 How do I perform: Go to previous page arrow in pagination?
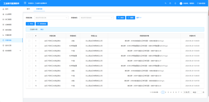pos(160,92)
